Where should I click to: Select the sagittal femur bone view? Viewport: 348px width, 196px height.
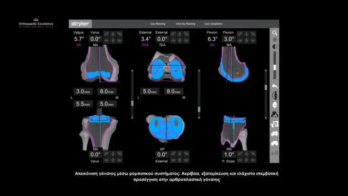233,64
